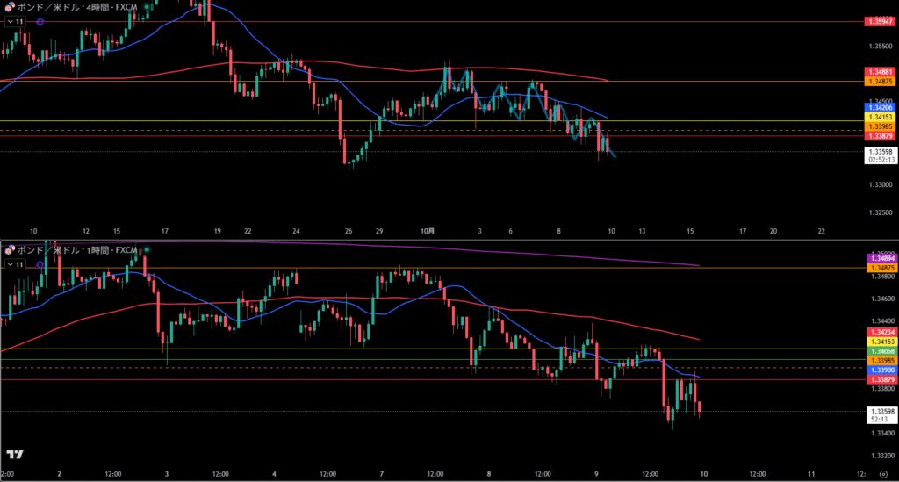Click purple circle indicator icon on 1-hour chart
The image size is (899, 482).
(x=40, y=264)
